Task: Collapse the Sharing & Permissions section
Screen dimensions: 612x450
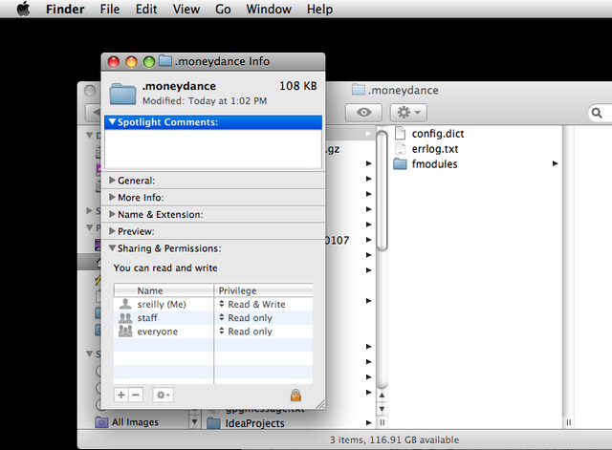Action: [x=113, y=248]
